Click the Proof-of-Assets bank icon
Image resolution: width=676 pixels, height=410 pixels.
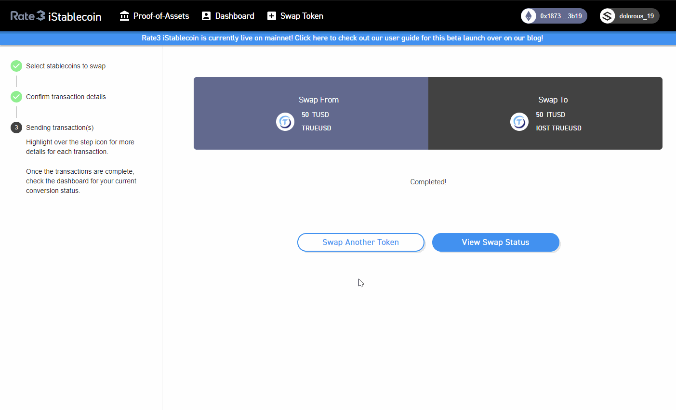[124, 16]
